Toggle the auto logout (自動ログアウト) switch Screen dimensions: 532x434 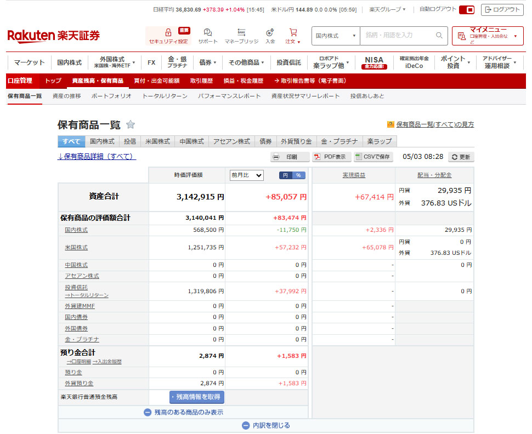tap(467, 10)
